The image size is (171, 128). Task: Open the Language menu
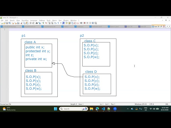[x=34, y=20]
